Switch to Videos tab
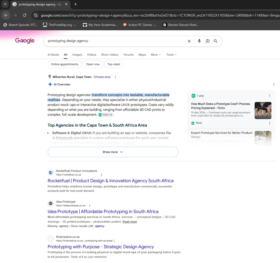The image size is (280, 263). pos(92,55)
